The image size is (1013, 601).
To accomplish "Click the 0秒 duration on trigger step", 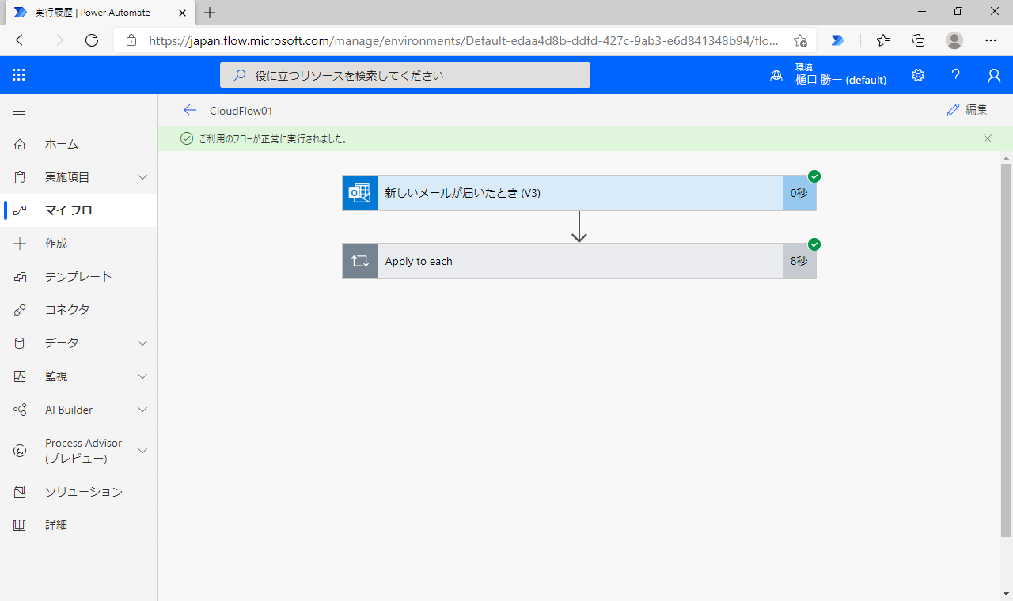I will pyautogui.click(x=799, y=193).
